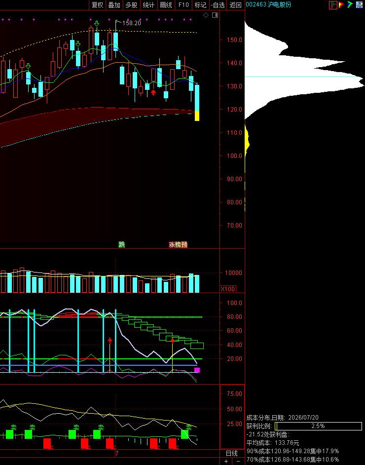This screenshot has height=465, width=365.
Task: Click the 获利比例 2.5% bar
Action: [318, 426]
